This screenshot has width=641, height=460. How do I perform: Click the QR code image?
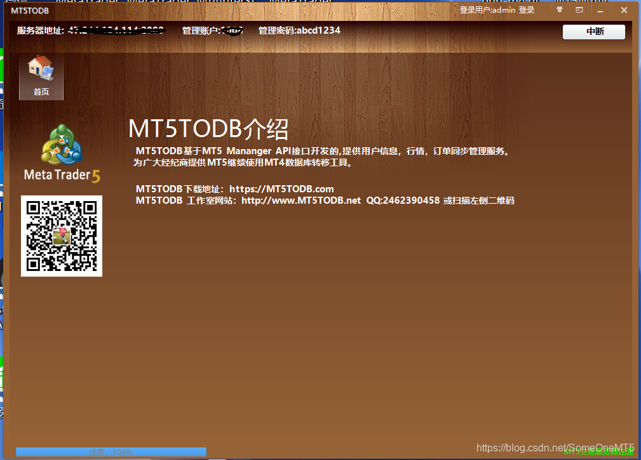point(62,236)
